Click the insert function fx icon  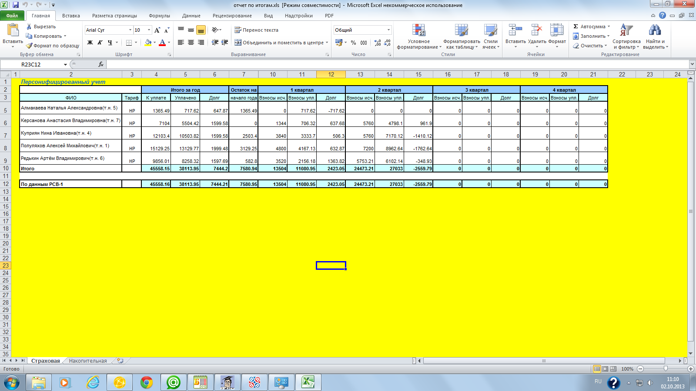point(101,64)
